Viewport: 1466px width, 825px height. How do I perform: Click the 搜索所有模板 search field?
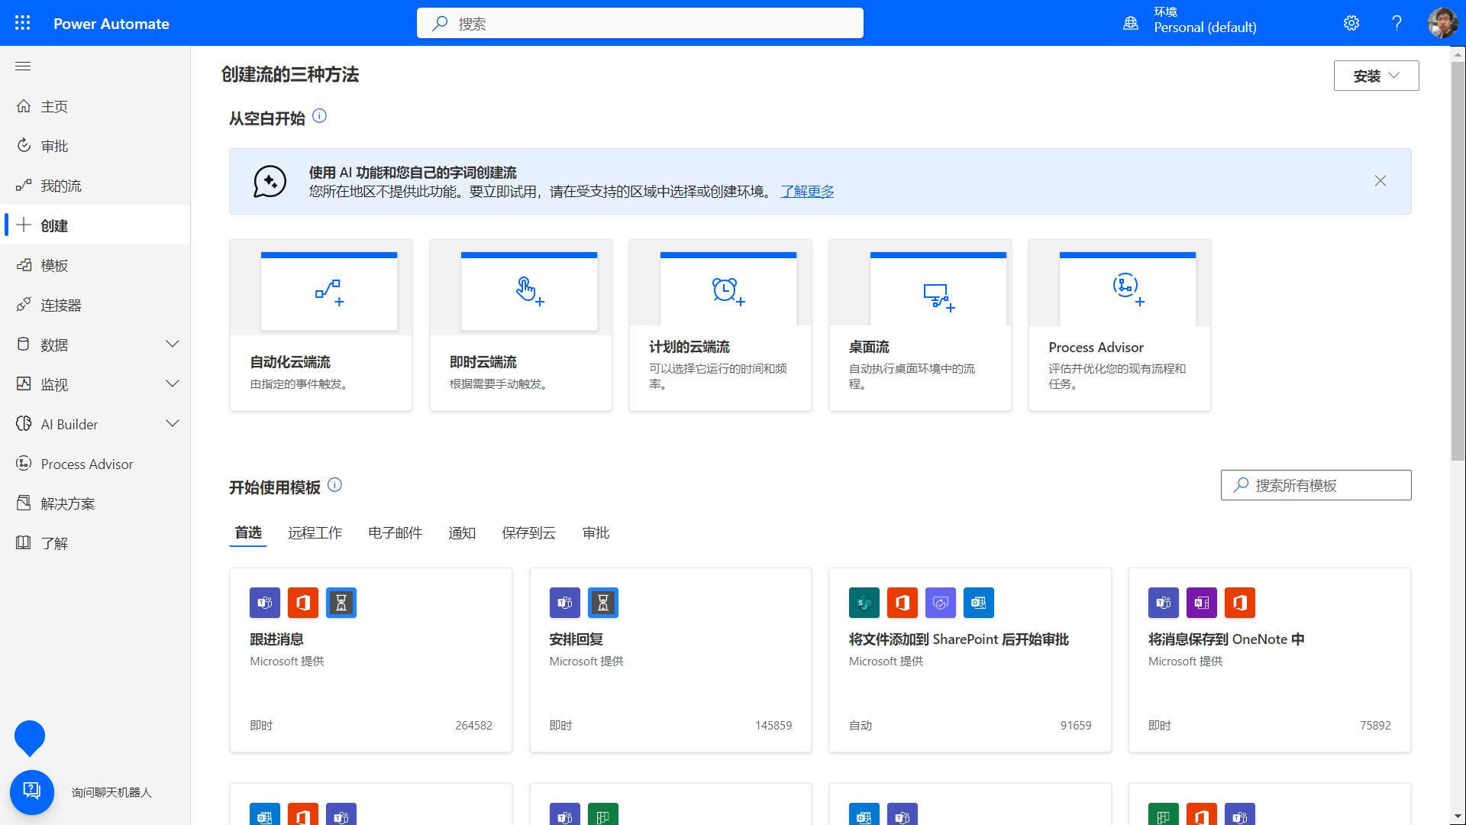click(x=1316, y=485)
